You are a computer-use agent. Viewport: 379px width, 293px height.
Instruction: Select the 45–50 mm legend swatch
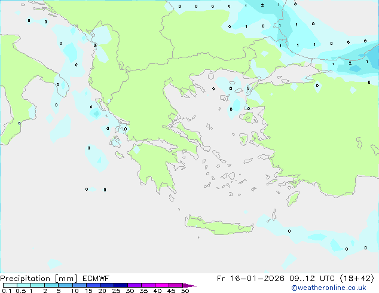tap(176, 285)
